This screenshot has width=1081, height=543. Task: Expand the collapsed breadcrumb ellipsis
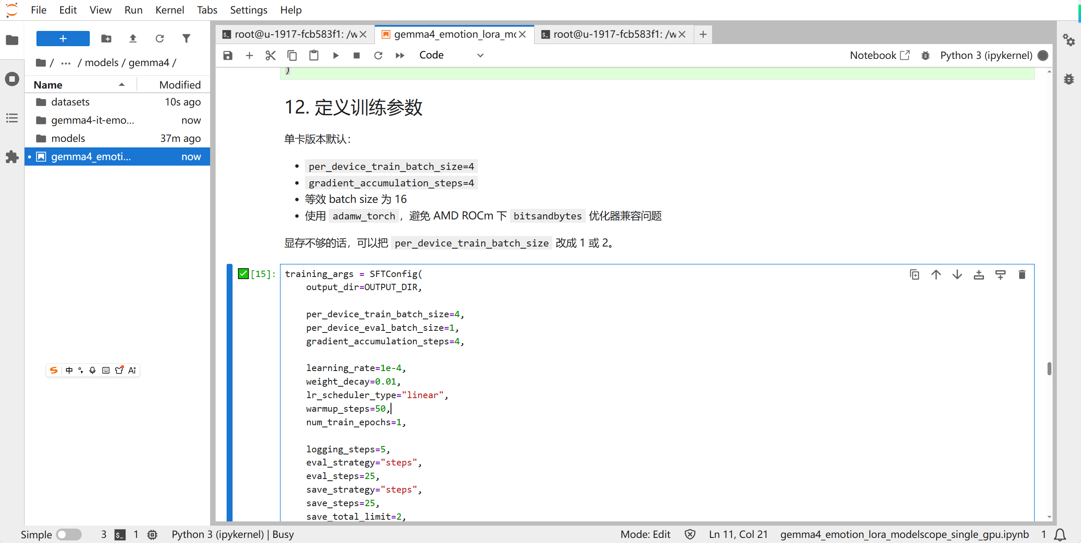click(x=66, y=63)
